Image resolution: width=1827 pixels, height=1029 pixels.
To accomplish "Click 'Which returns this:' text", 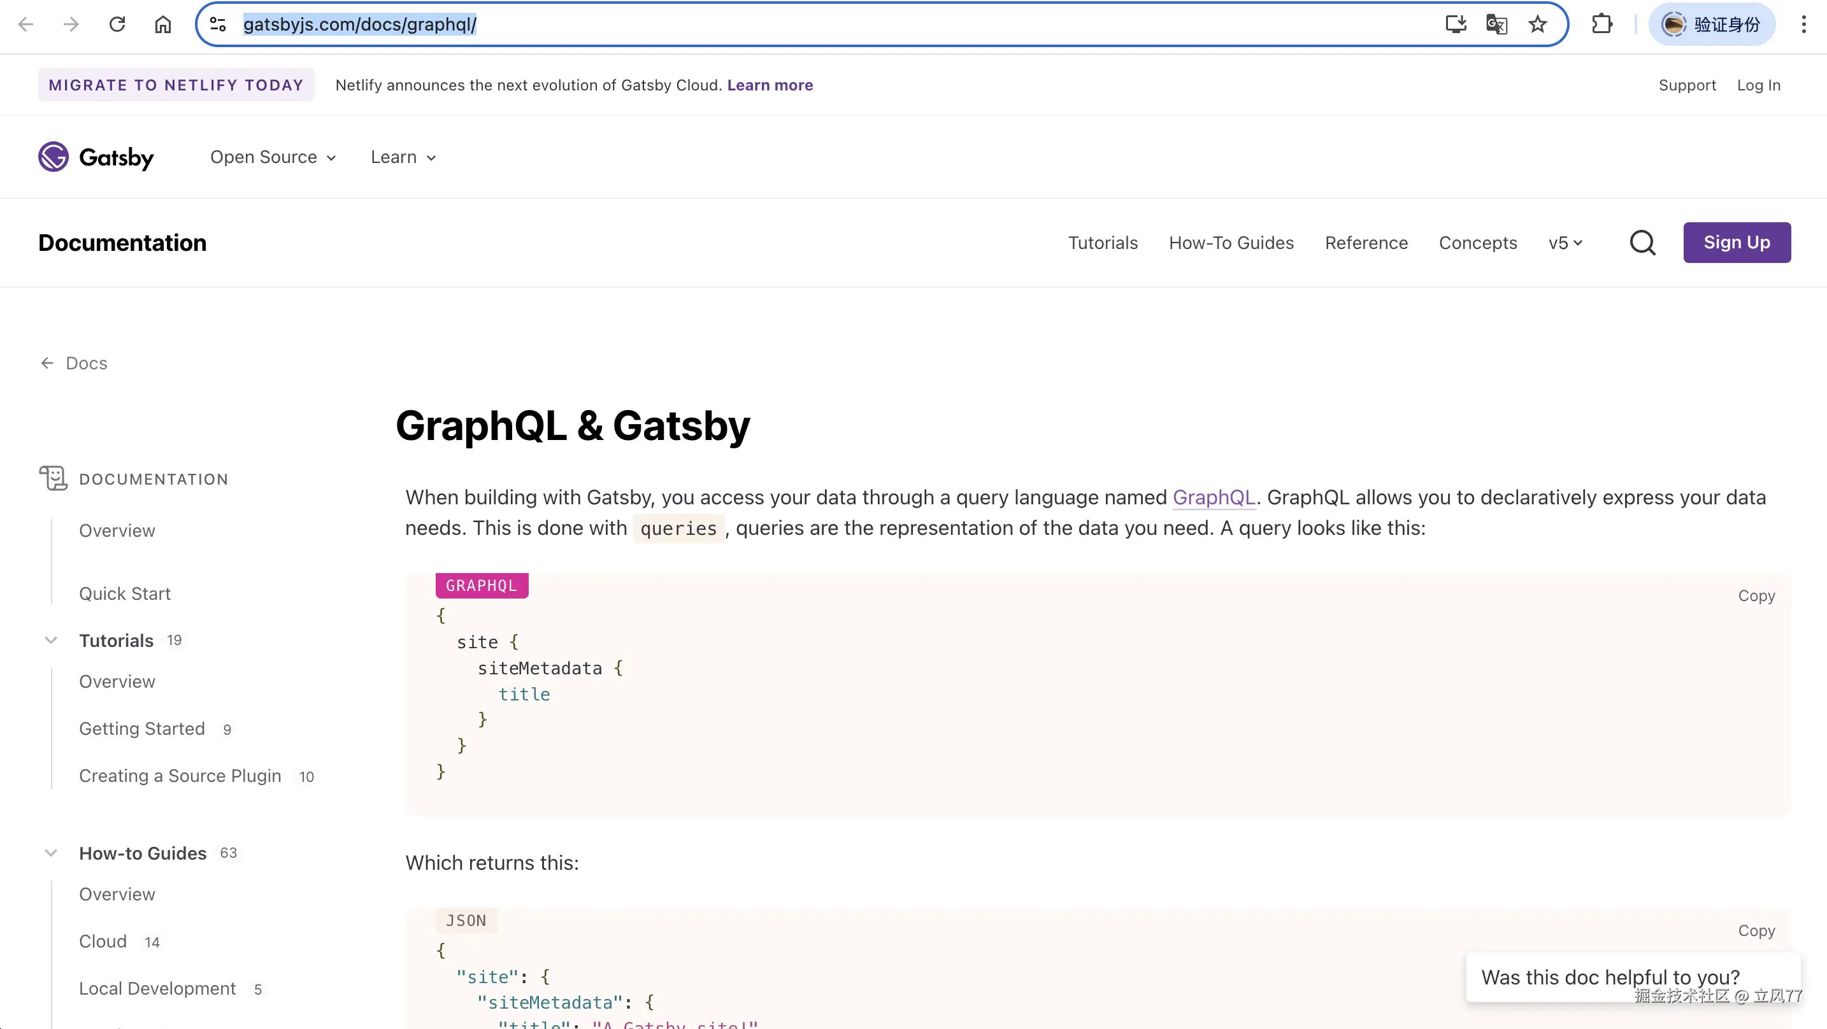I will 492,863.
